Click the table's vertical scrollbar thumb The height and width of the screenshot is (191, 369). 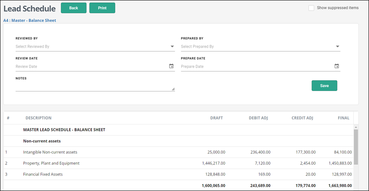pyautogui.click(x=356, y=147)
